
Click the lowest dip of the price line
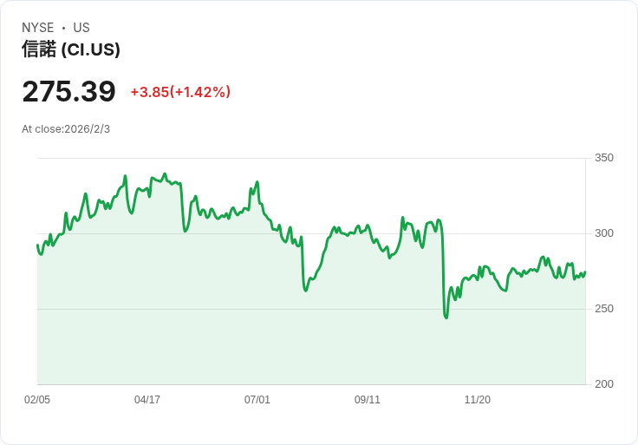click(x=446, y=317)
